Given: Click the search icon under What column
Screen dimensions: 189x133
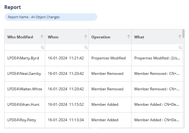Looking at the screenshot, I should click(x=180, y=47).
